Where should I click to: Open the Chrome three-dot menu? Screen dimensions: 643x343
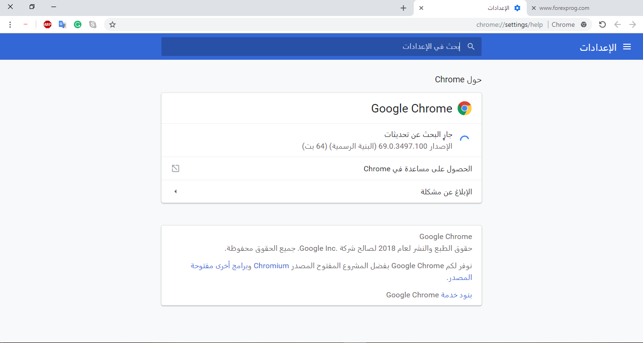10,24
